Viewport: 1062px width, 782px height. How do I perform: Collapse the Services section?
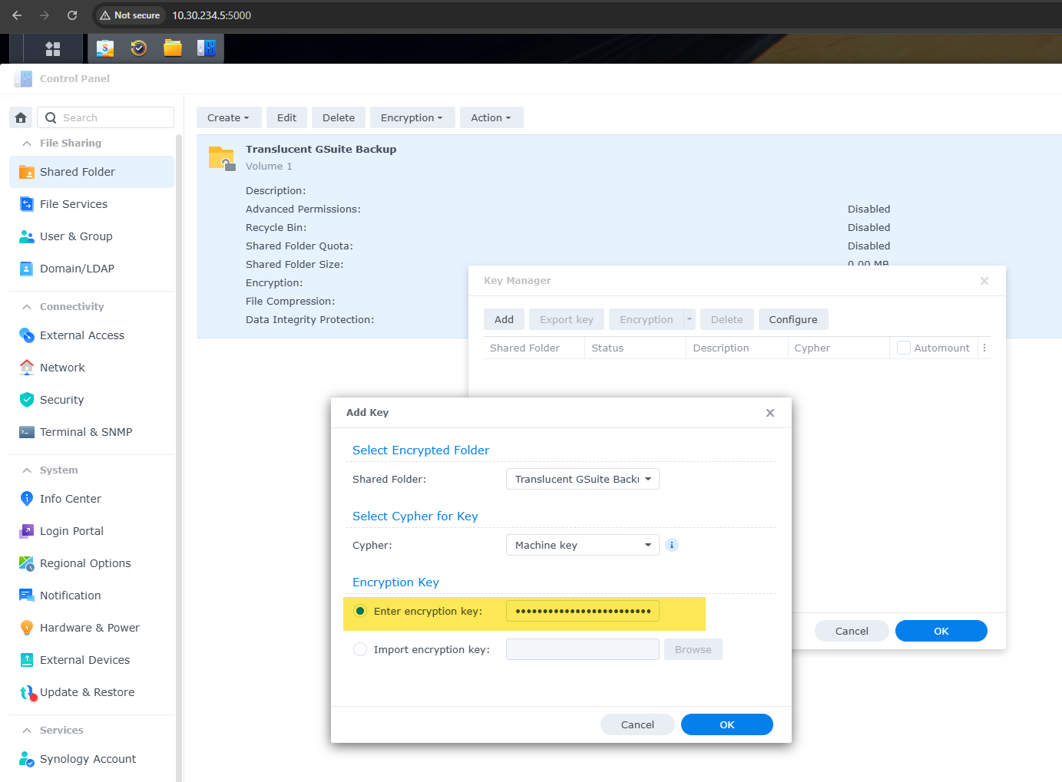click(x=27, y=730)
